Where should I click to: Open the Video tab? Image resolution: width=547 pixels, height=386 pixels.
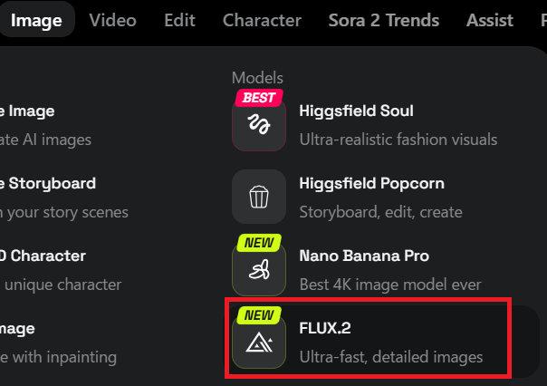point(113,20)
